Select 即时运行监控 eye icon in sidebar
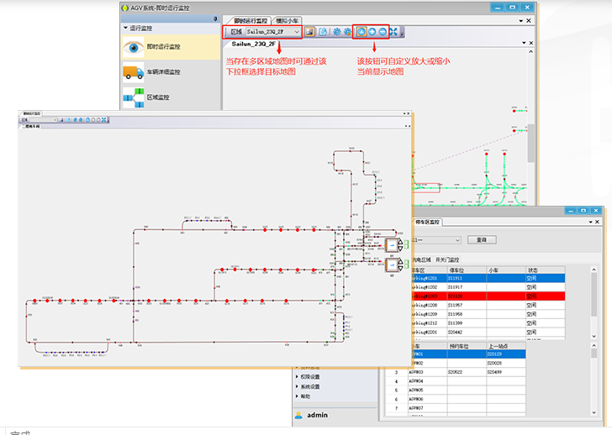Image resolution: width=612 pixels, height=435 pixels. (x=135, y=47)
